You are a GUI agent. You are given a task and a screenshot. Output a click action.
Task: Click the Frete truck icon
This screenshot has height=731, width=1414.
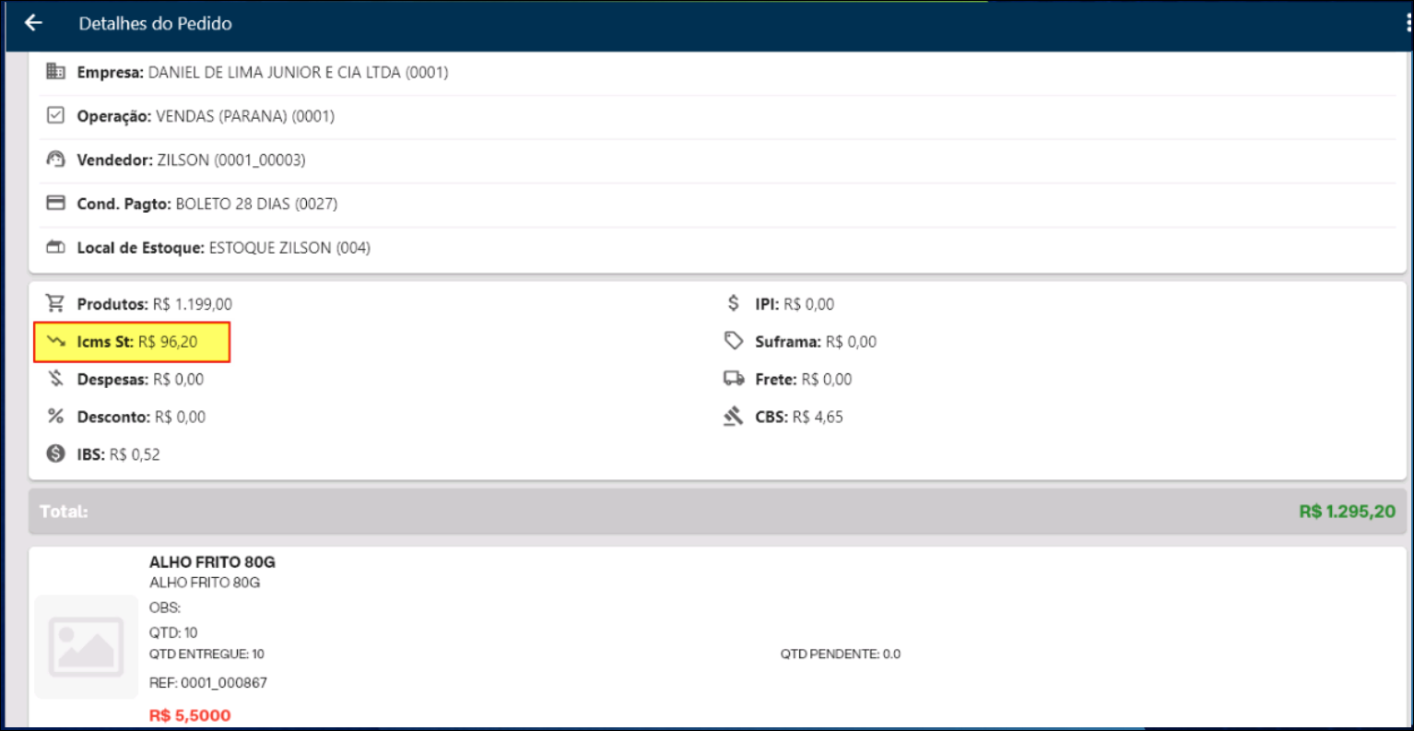(734, 379)
